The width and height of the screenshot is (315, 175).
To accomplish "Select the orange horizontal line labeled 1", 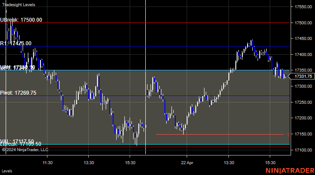I will (x=220, y=134).
